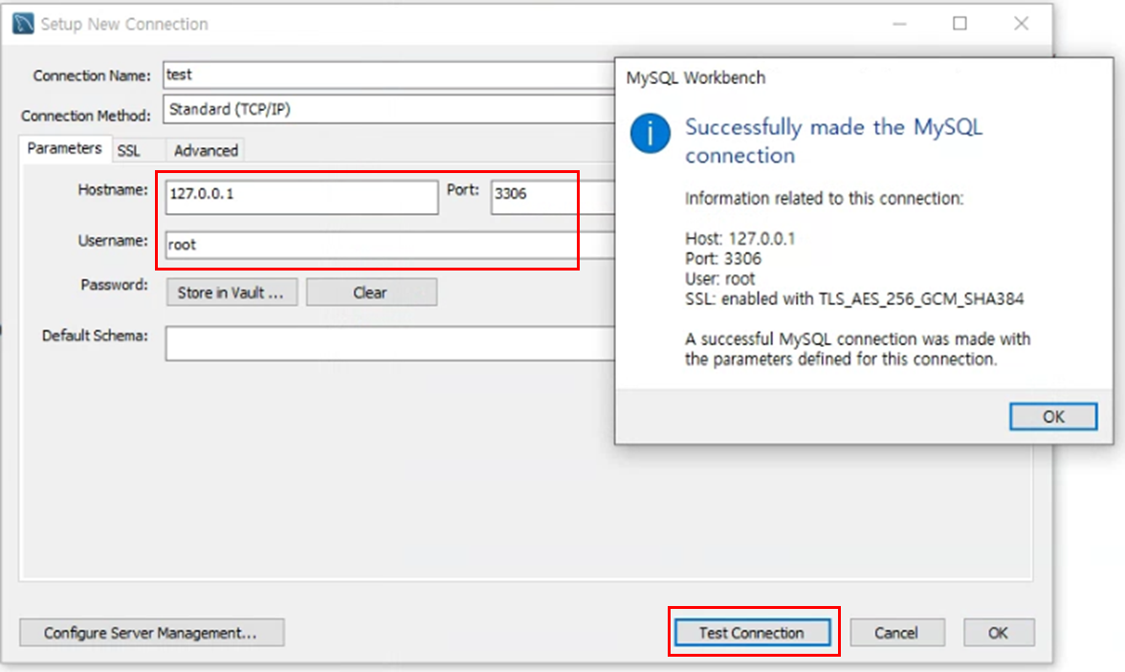Screen dimensions: 1125x672
Task: Click the 'Hostname:' label
Action: click(113, 190)
